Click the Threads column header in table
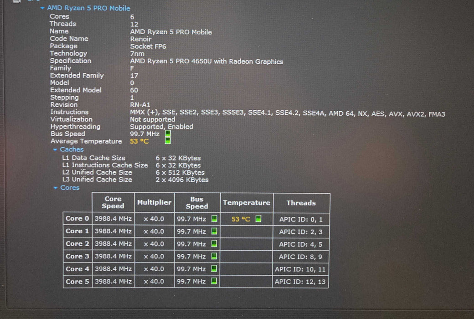 click(x=301, y=203)
